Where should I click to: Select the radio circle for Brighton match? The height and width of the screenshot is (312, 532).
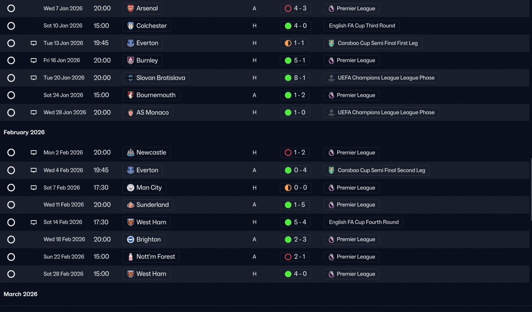pyautogui.click(x=11, y=239)
